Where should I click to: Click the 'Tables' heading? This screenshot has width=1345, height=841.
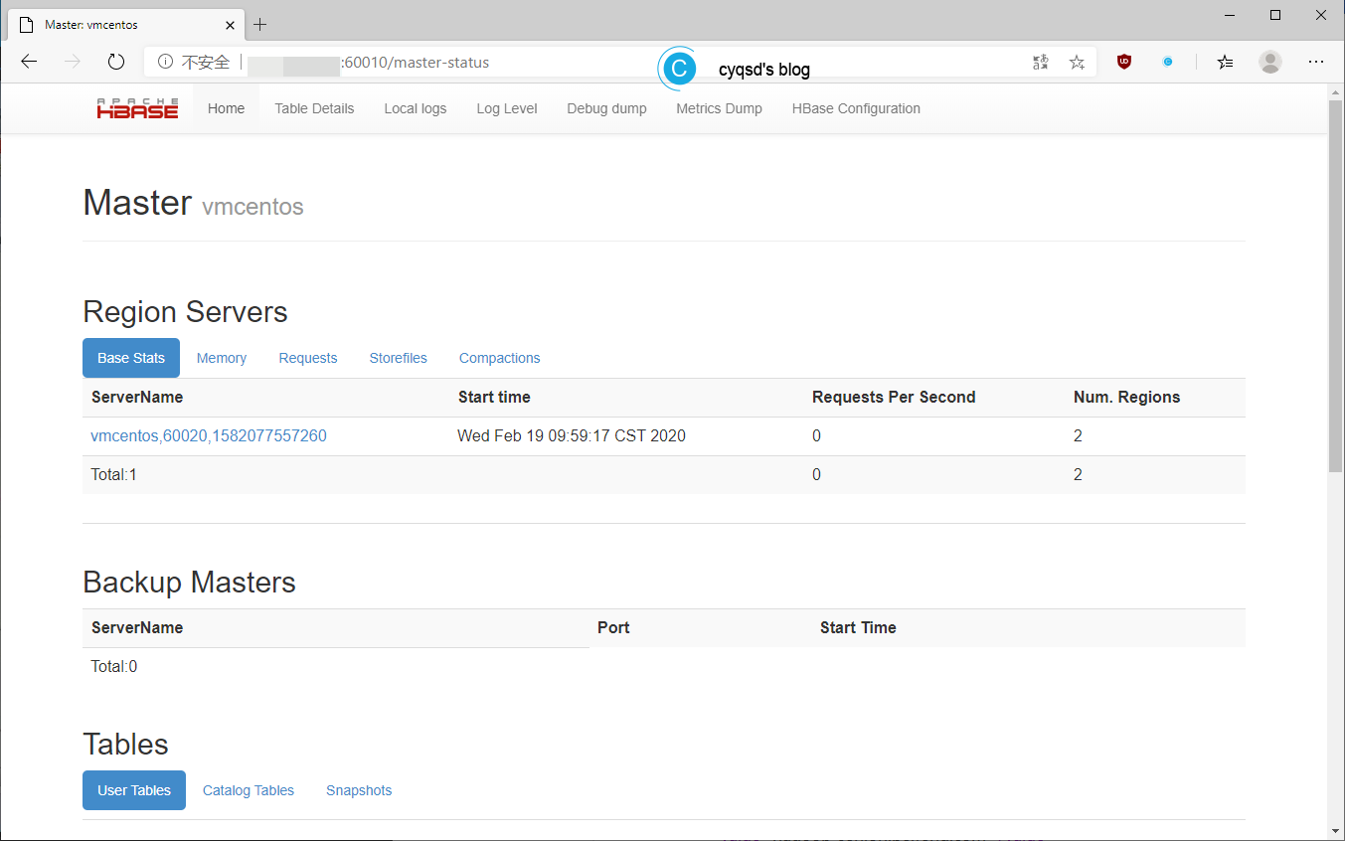click(x=125, y=744)
